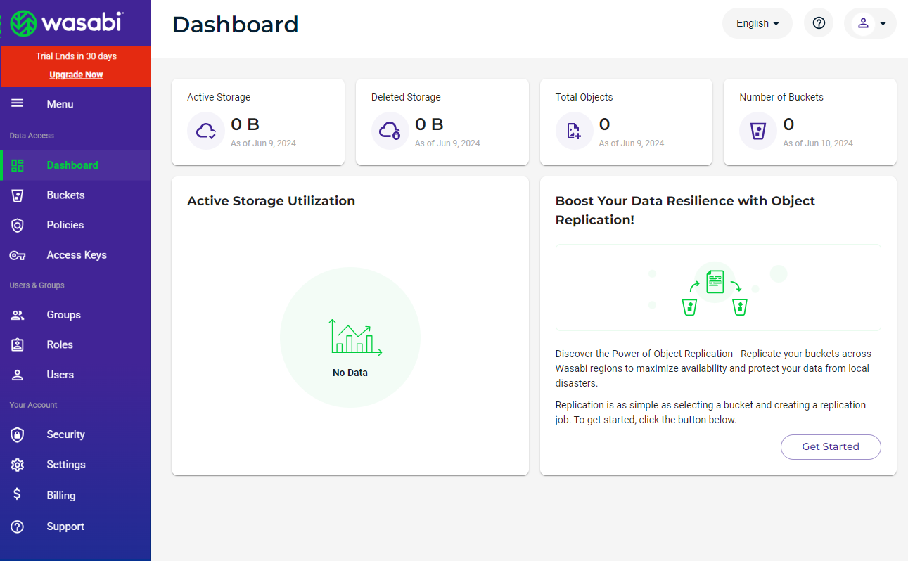This screenshot has height=561, width=908.
Task: Click the Users person icon in the sidebar
Action: pyautogui.click(x=18, y=375)
